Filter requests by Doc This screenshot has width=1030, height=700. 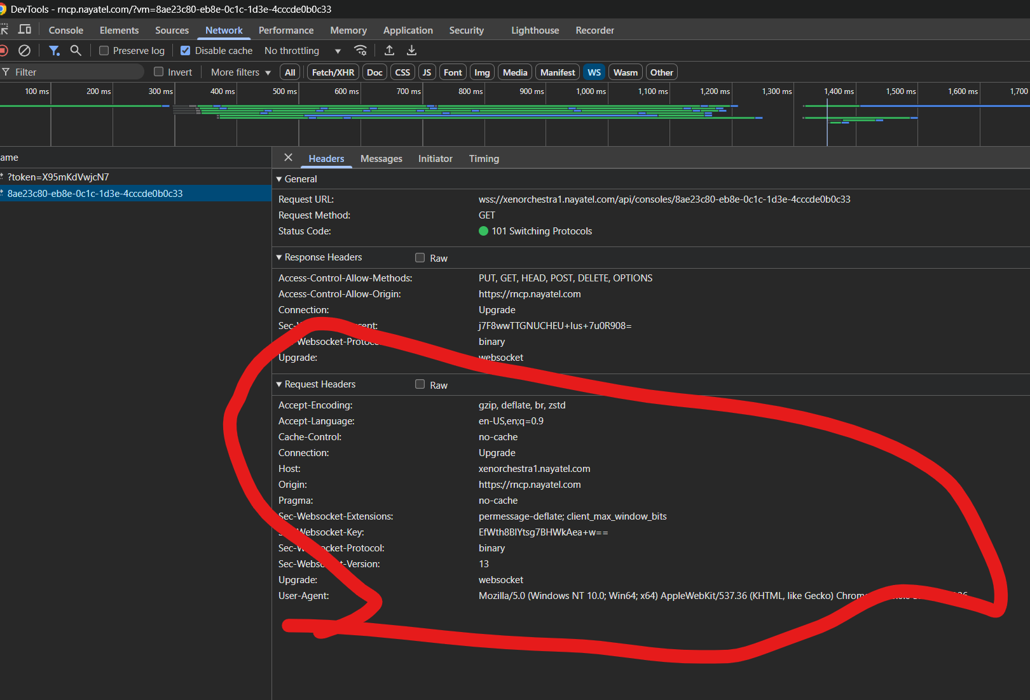tap(374, 72)
